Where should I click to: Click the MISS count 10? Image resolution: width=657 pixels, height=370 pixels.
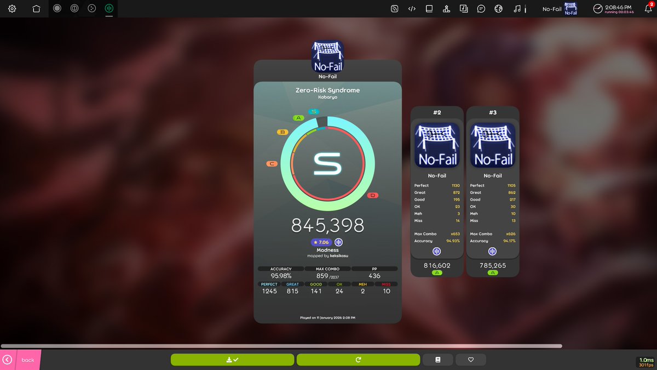click(387, 291)
